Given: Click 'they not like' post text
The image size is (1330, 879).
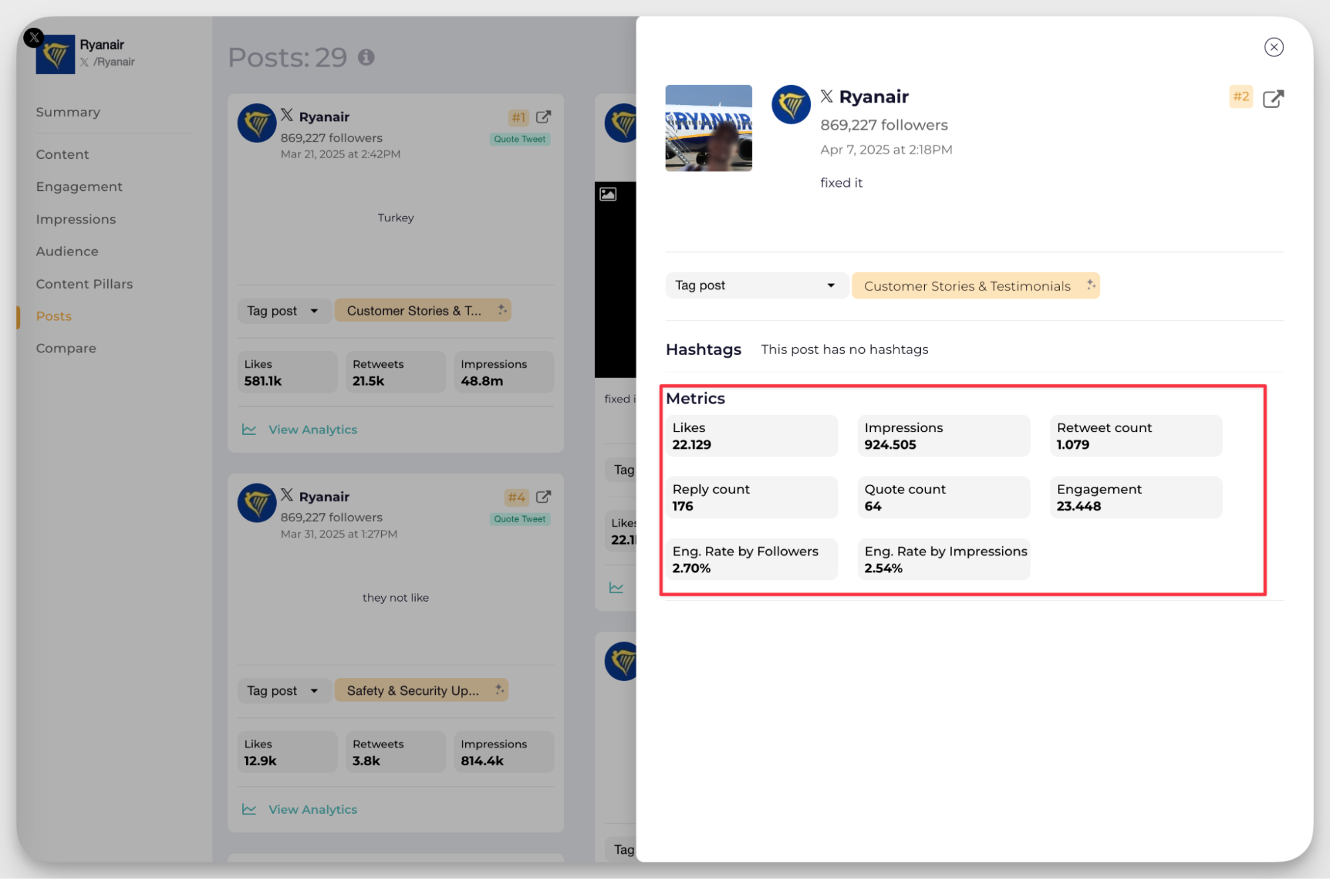Looking at the screenshot, I should click(x=396, y=598).
